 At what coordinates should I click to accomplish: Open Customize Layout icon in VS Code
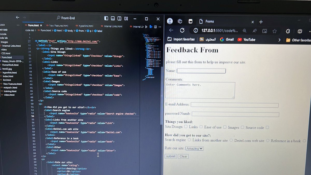126,18
